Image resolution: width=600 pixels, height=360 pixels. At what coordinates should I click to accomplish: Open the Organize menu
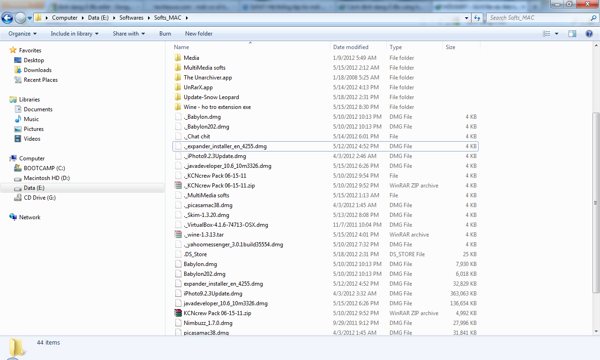[22, 34]
